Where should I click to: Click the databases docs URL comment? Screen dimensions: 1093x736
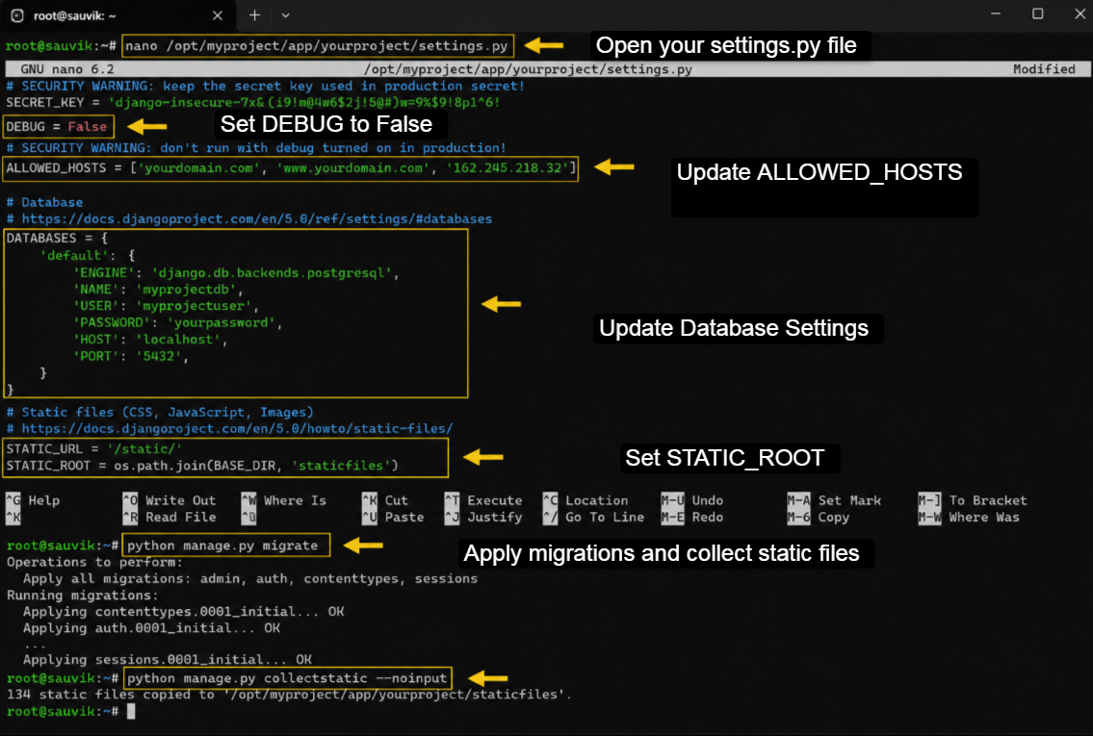tap(249, 218)
